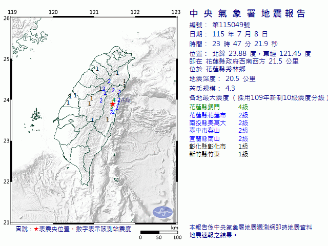Click the station name 南投縣奧萬大
Screen dimensions: 328x246
[208, 123]
